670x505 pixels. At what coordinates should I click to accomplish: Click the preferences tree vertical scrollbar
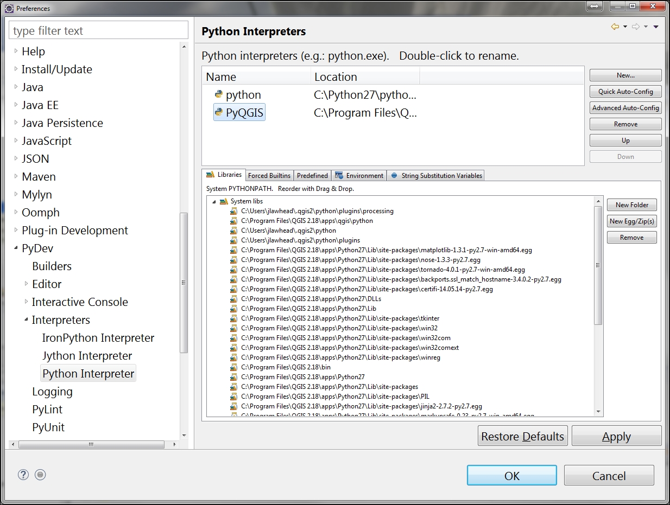coord(184,282)
